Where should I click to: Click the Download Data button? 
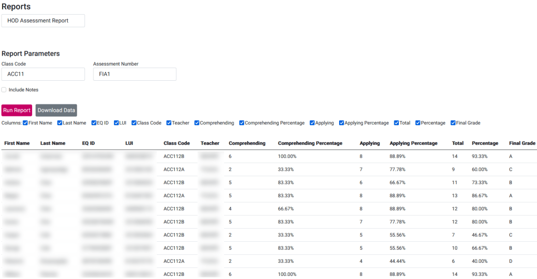pyautogui.click(x=56, y=110)
